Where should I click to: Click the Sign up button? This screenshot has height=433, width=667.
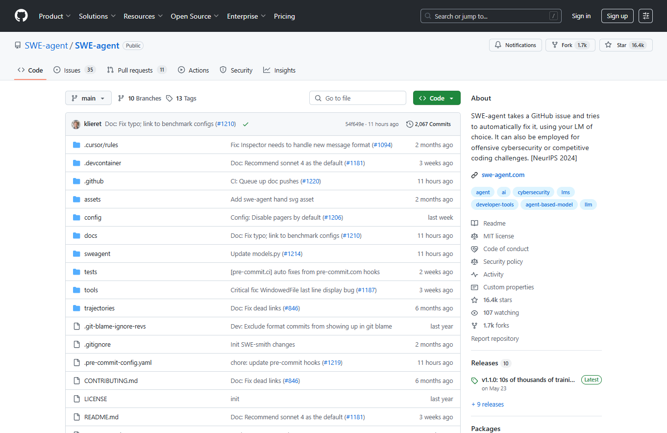(617, 16)
